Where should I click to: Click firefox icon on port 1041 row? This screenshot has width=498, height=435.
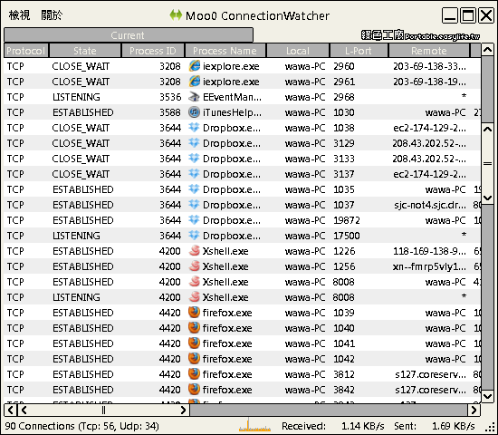[194, 343]
